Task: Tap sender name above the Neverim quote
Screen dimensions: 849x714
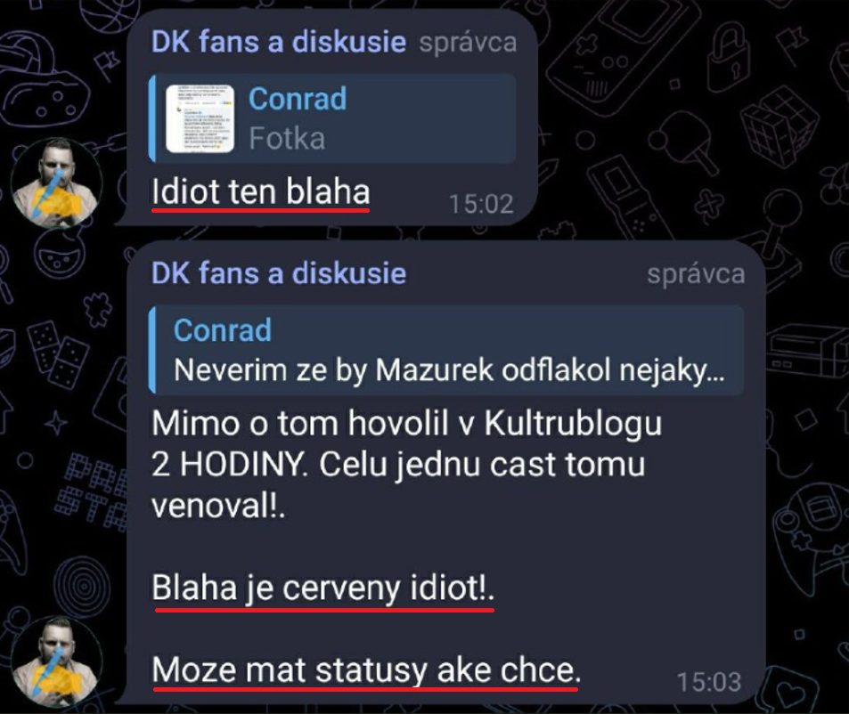Action: click(278, 273)
